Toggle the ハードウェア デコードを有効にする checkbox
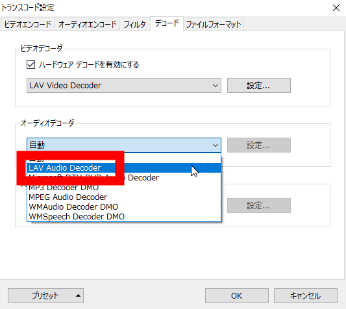The width and height of the screenshot is (346, 309). click(x=31, y=65)
